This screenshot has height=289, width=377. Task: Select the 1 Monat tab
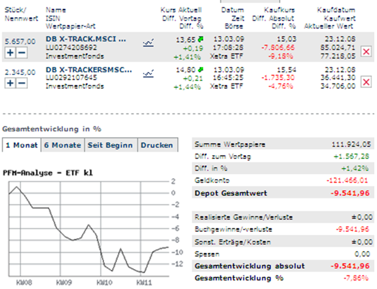tap(20, 145)
